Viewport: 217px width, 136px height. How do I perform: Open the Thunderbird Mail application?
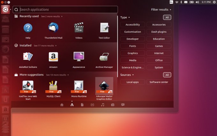coord(53,28)
